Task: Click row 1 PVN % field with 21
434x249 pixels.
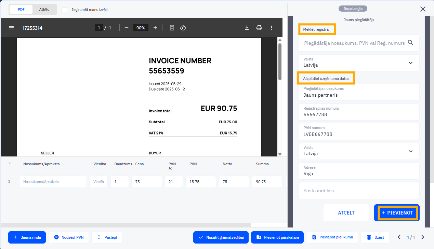Action: click(x=174, y=182)
